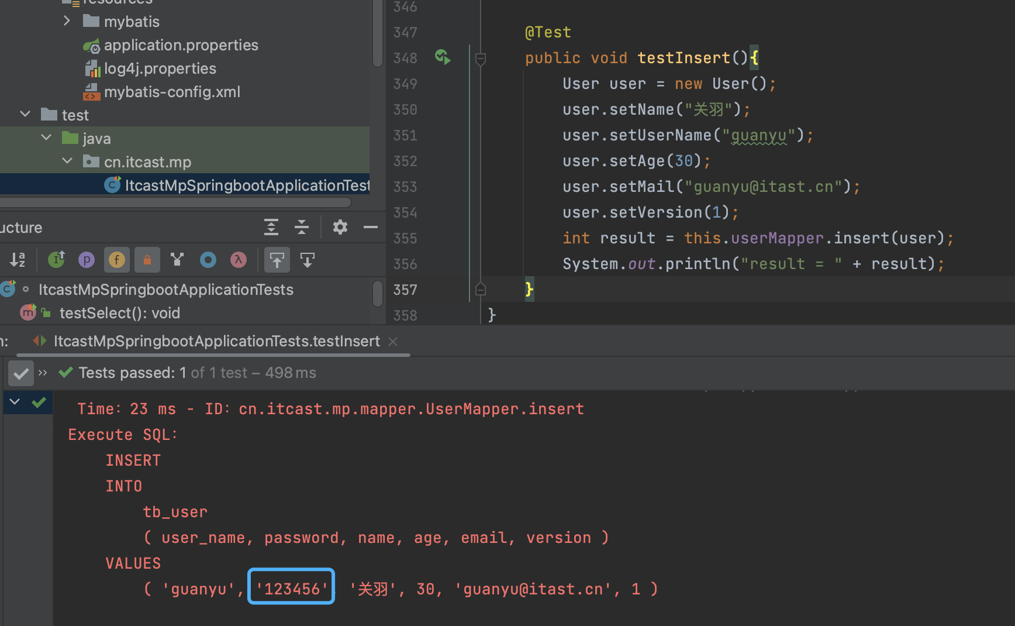Collapse the test folder in project tree
This screenshot has width=1015, height=626.
click(x=25, y=115)
